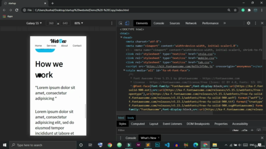
Task: Open the 80% zoom dropdown
Action: point(79,23)
